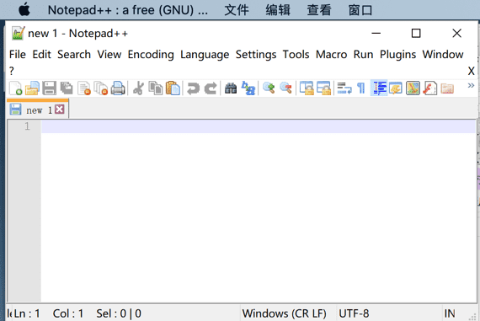480x321 pixels.
Task: Close the document with menu-bar X
Action: click(471, 71)
